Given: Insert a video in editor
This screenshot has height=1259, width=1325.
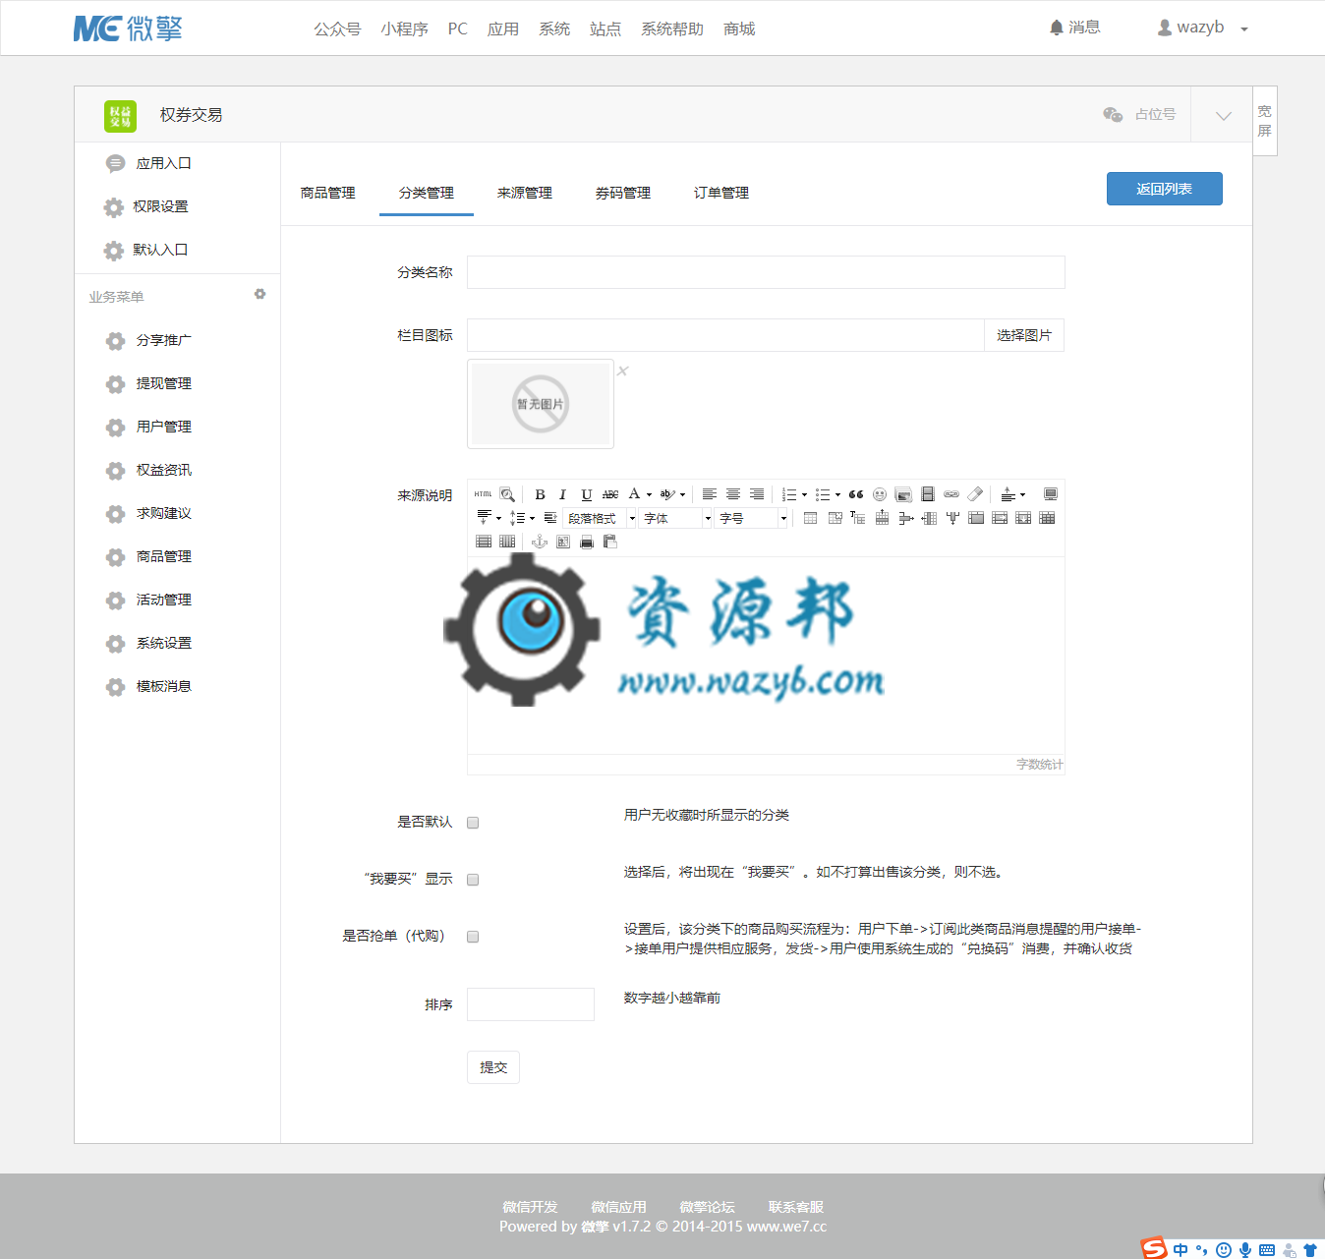Looking at the screenshot, I should [928, 494].
